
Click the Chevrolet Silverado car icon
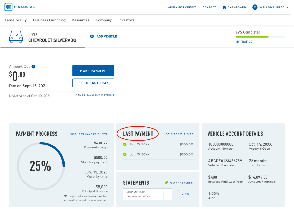click(x=16, y=36)
